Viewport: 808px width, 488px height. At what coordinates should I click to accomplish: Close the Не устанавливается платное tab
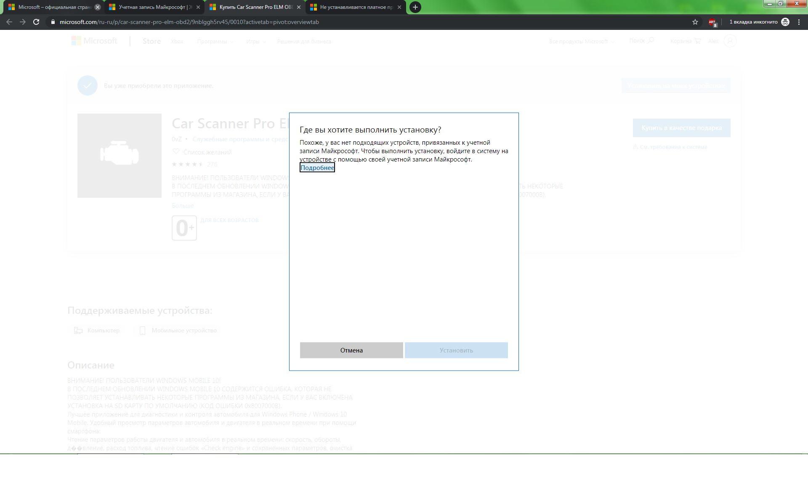[x=399, y=7]
